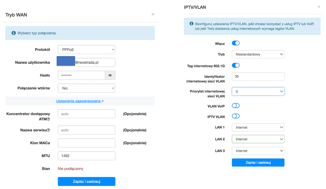
Task: Collapse the Ustawienia zaawansowane link
Action: [x=80, y=101]
